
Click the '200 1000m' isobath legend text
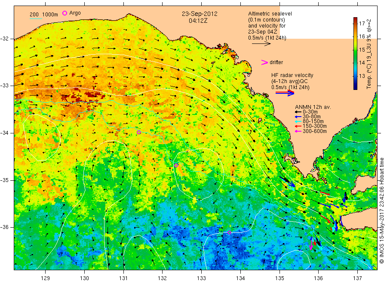pyautogui.click(x=44, y=15)
